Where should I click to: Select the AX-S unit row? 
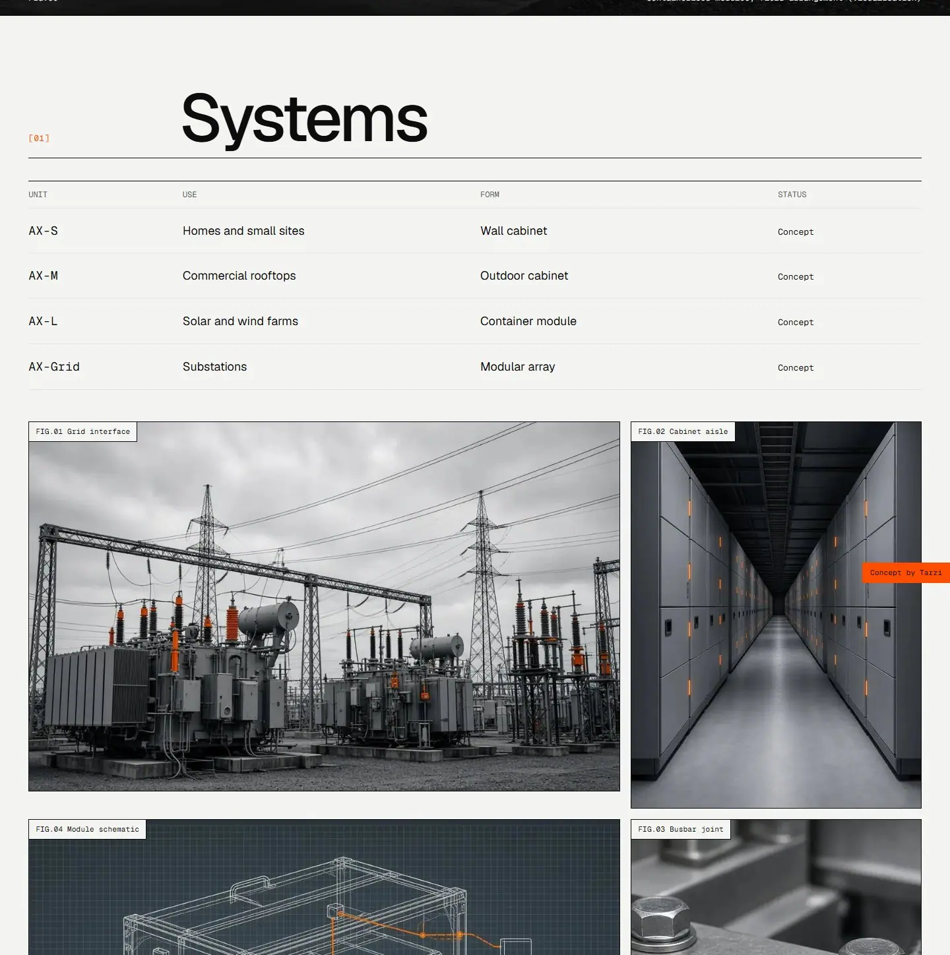(475, 231)
